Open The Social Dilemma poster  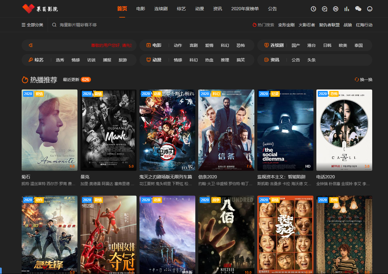point(285,130)
